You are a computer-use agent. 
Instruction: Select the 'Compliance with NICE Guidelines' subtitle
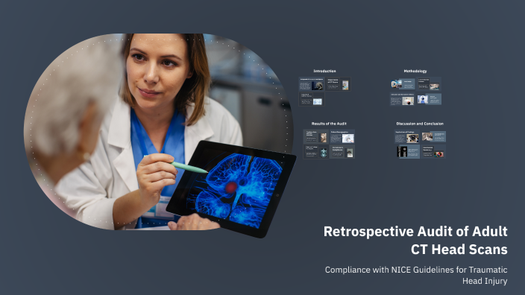[x=416, y=276]
